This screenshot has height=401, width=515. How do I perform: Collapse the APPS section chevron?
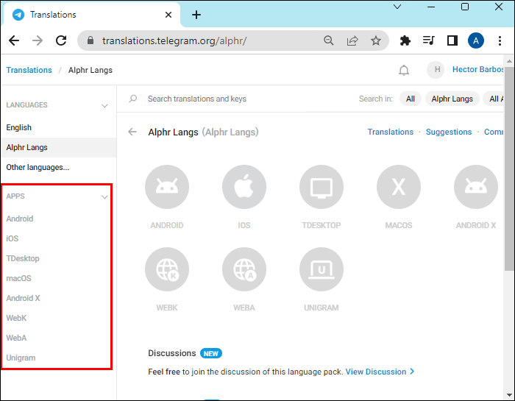tap(104, 197)
